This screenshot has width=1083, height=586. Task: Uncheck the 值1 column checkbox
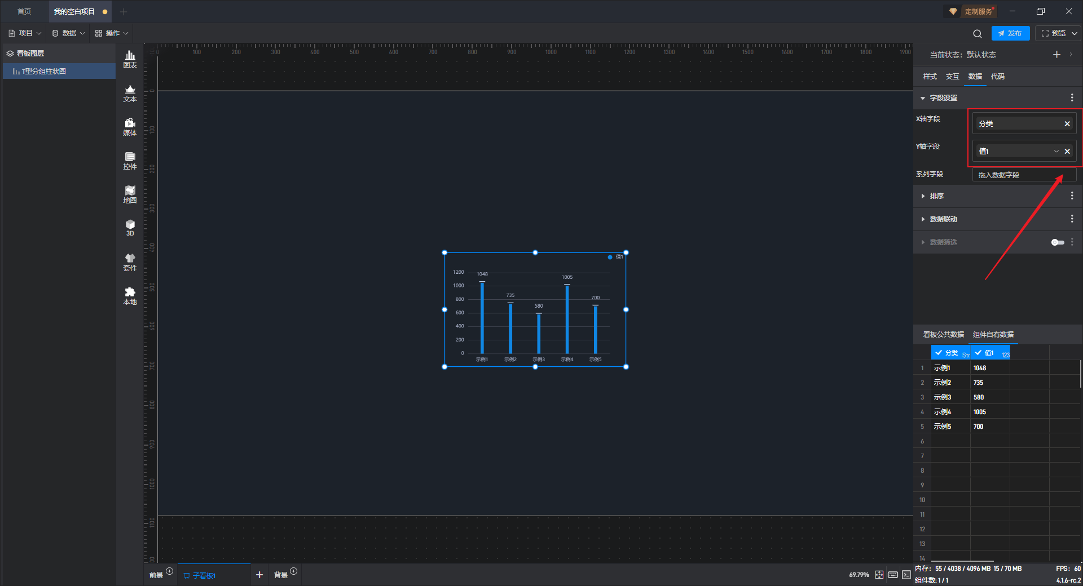[978, 353]
